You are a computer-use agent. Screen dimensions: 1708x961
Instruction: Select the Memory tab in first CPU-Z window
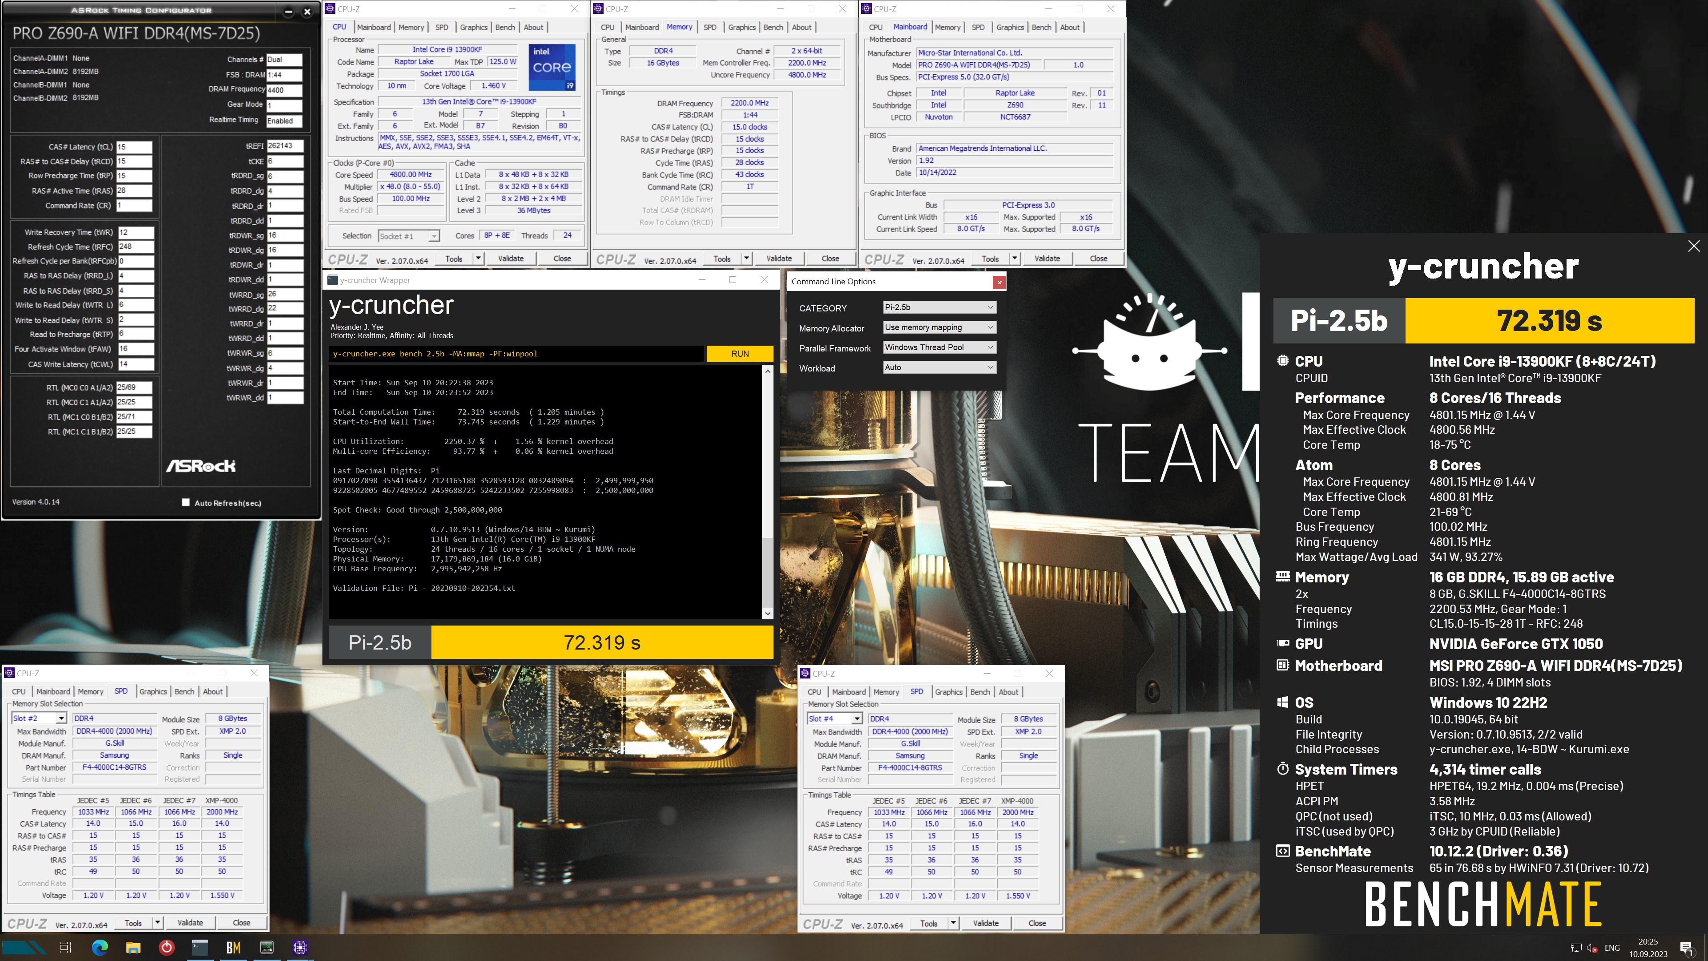411,27
